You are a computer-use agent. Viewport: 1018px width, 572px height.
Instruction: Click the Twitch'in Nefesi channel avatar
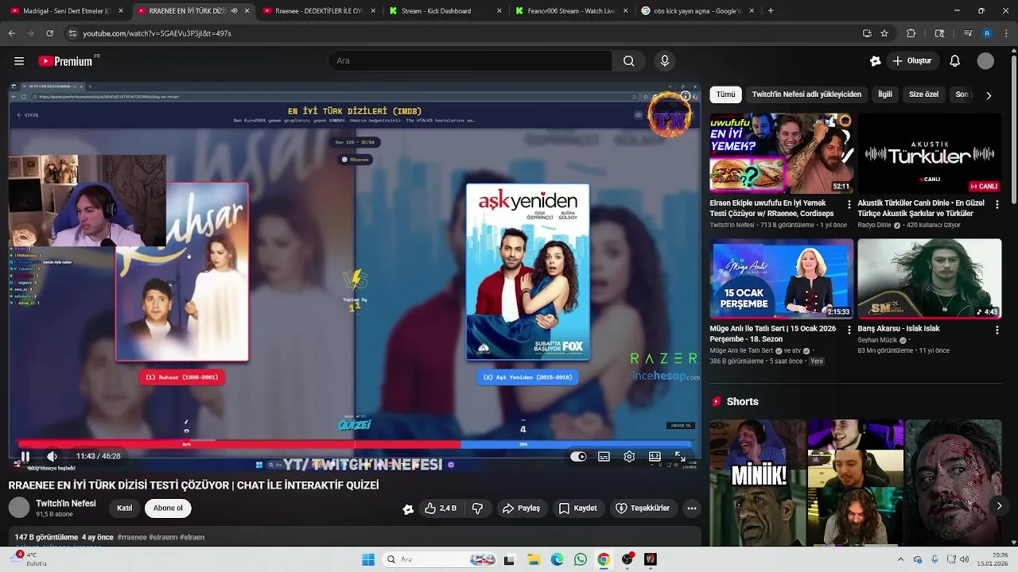coord(19,508)
